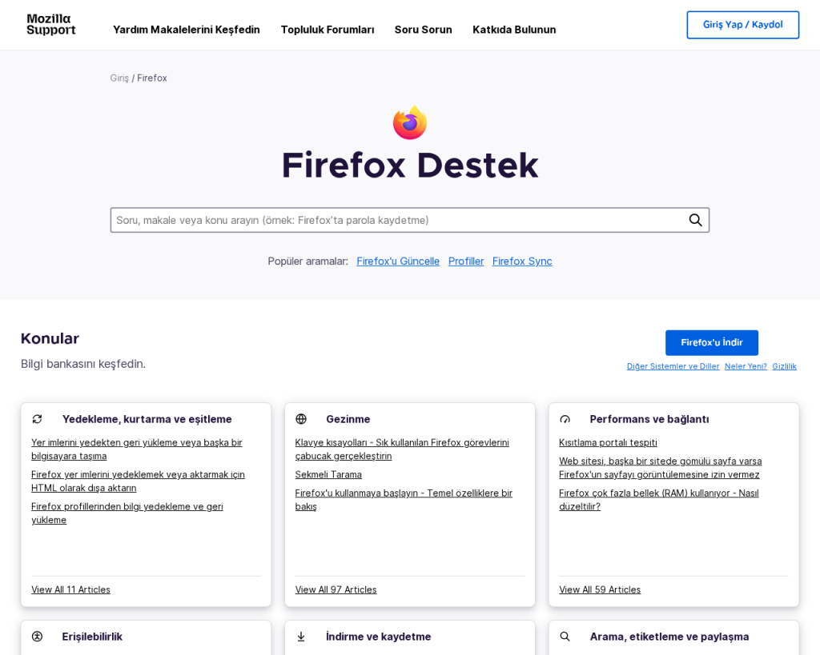Go to Giriş breadcrumb link
This screenshot has height=655, width=820.
point(119,78)
